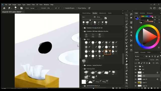Expand Darkavey - Leaves Brushes 2 folder

(x=83, y=65)
